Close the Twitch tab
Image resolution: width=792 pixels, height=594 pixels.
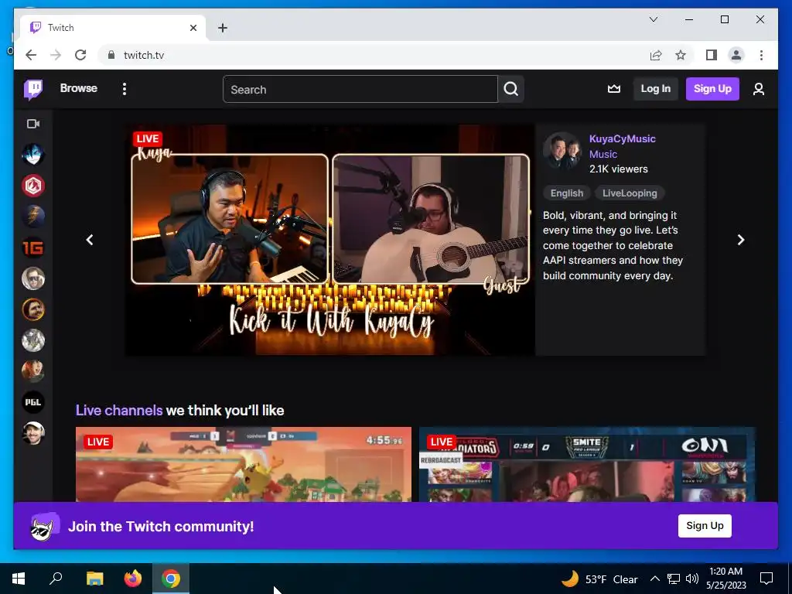193,28
